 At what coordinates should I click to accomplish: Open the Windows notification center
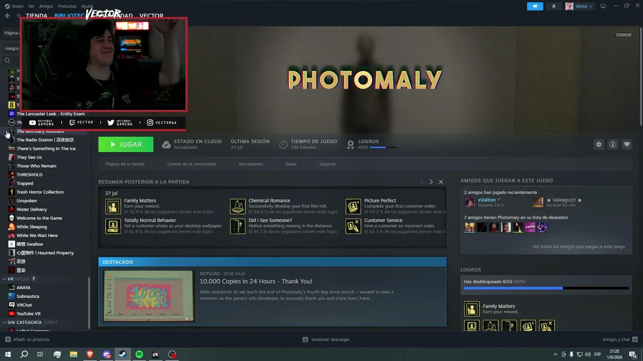tap(632, 354)
